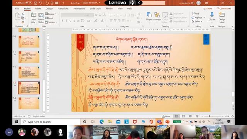Start Slide Show from status bar icon

[197, 116]
